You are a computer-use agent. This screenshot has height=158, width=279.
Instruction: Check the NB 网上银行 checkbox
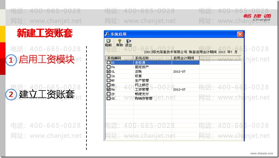(109, 85)
